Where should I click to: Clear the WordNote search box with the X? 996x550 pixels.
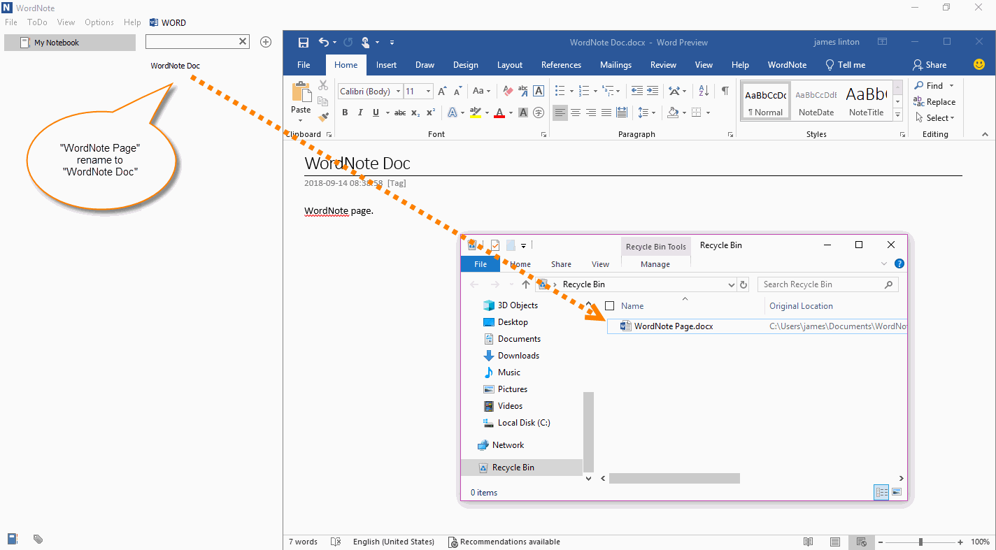coord(243,42)
